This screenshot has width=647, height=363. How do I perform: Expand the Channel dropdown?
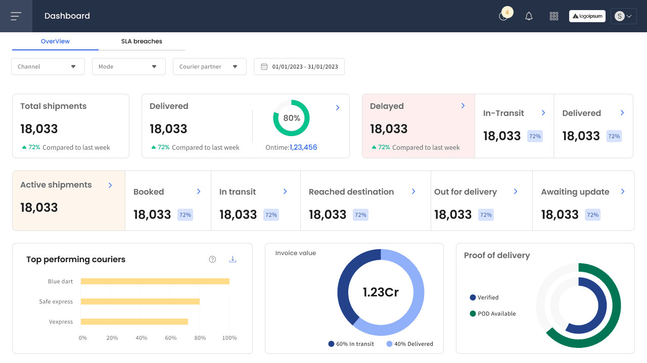[48, 67]
